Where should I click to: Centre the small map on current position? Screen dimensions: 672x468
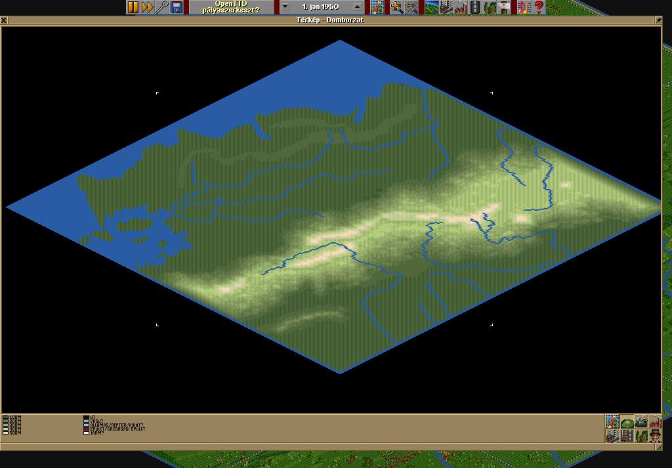pos(612,421)
